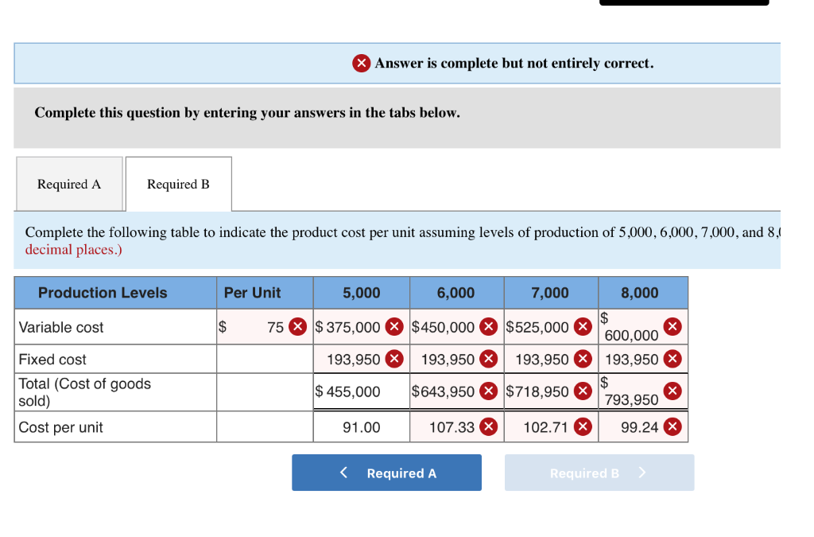Image resolution: width=814 pixels, height=537 pixels.
Task: Select Fixed cost field under 8,000 column
Action: [643, 359]
